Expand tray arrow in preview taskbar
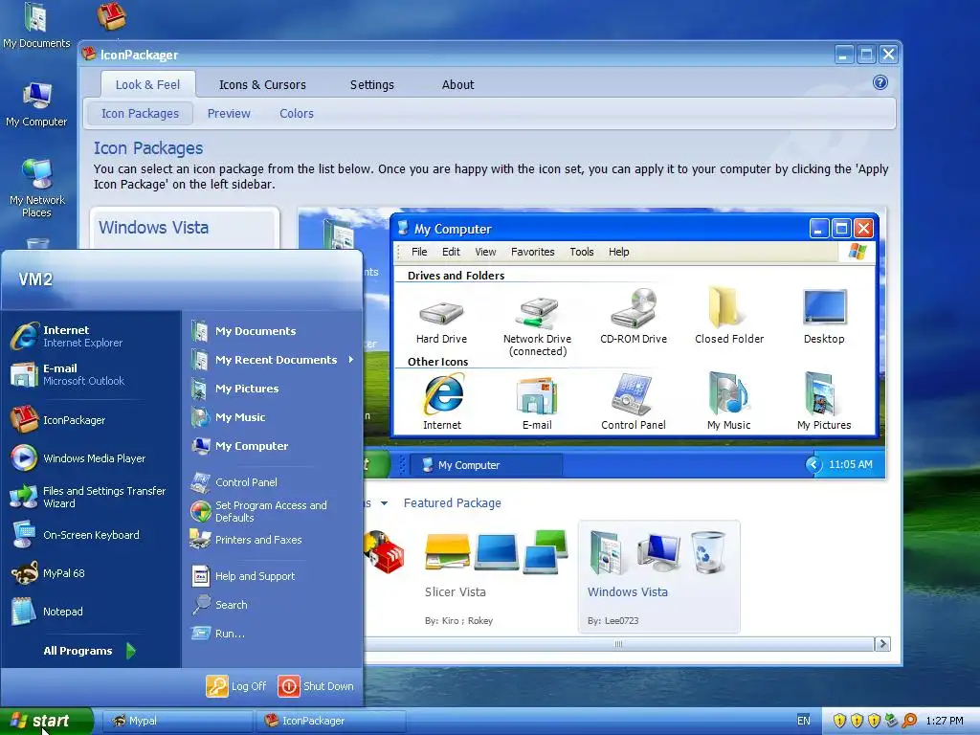 click(813, 464)
